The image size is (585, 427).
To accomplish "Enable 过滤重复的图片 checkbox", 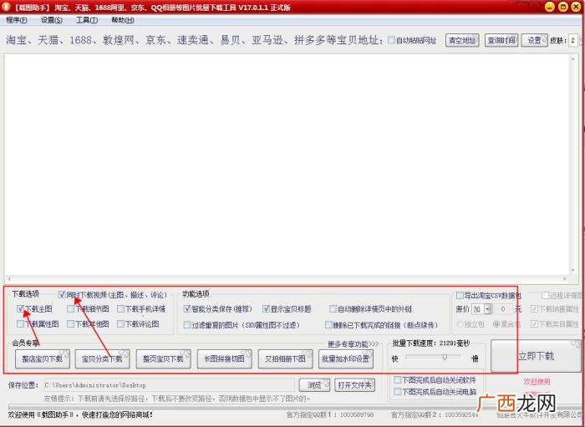I will point(187,325).
